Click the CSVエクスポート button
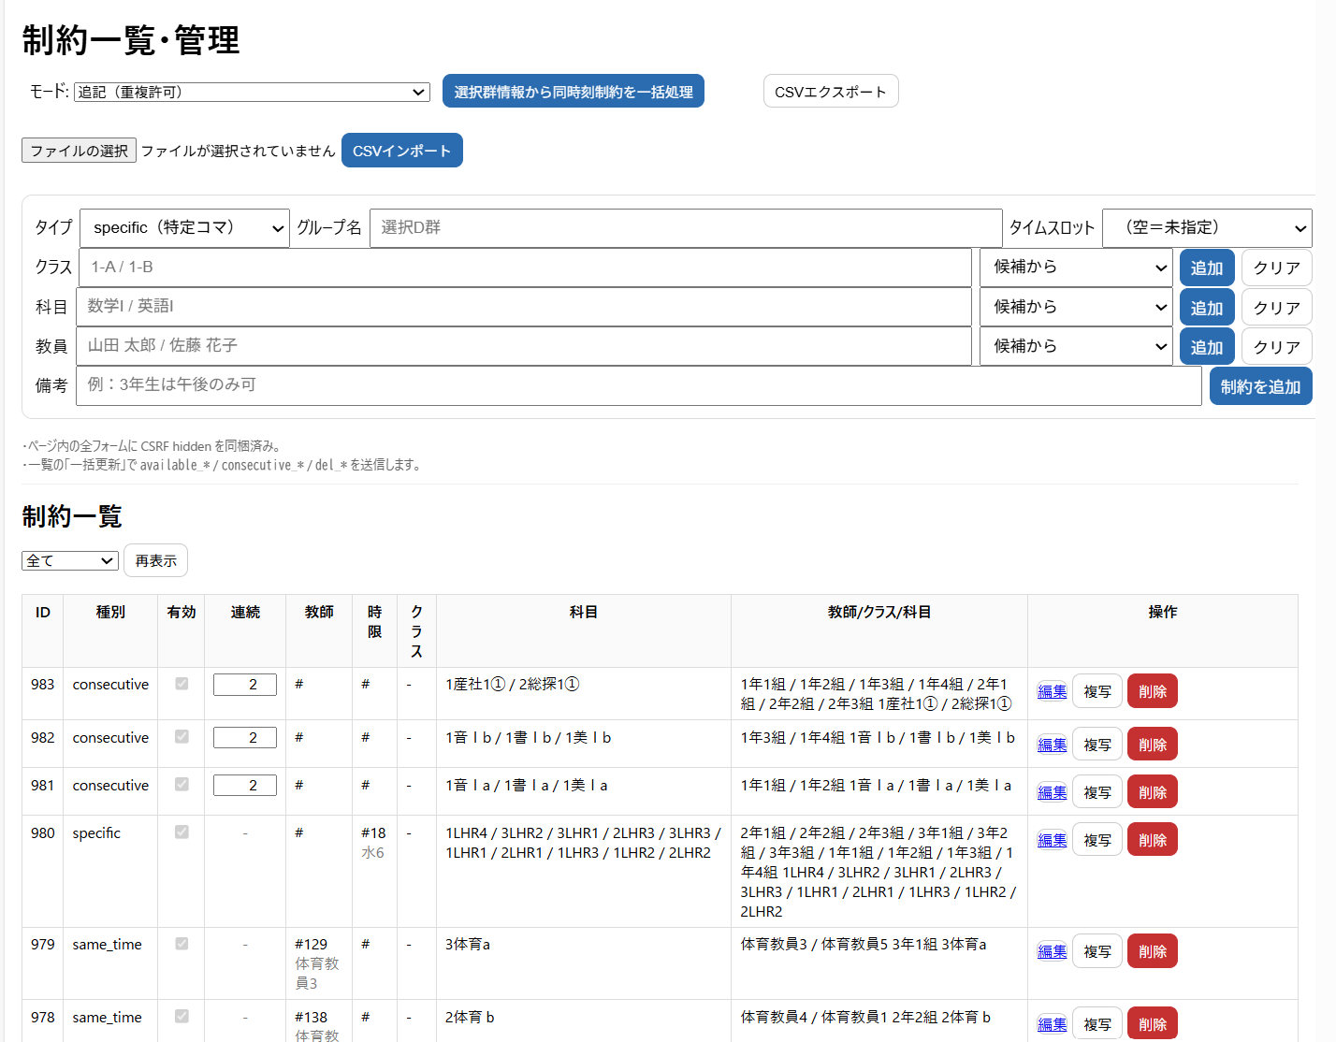The height and width of the screenshot is (1042, 1336). (x=830, y=92)
